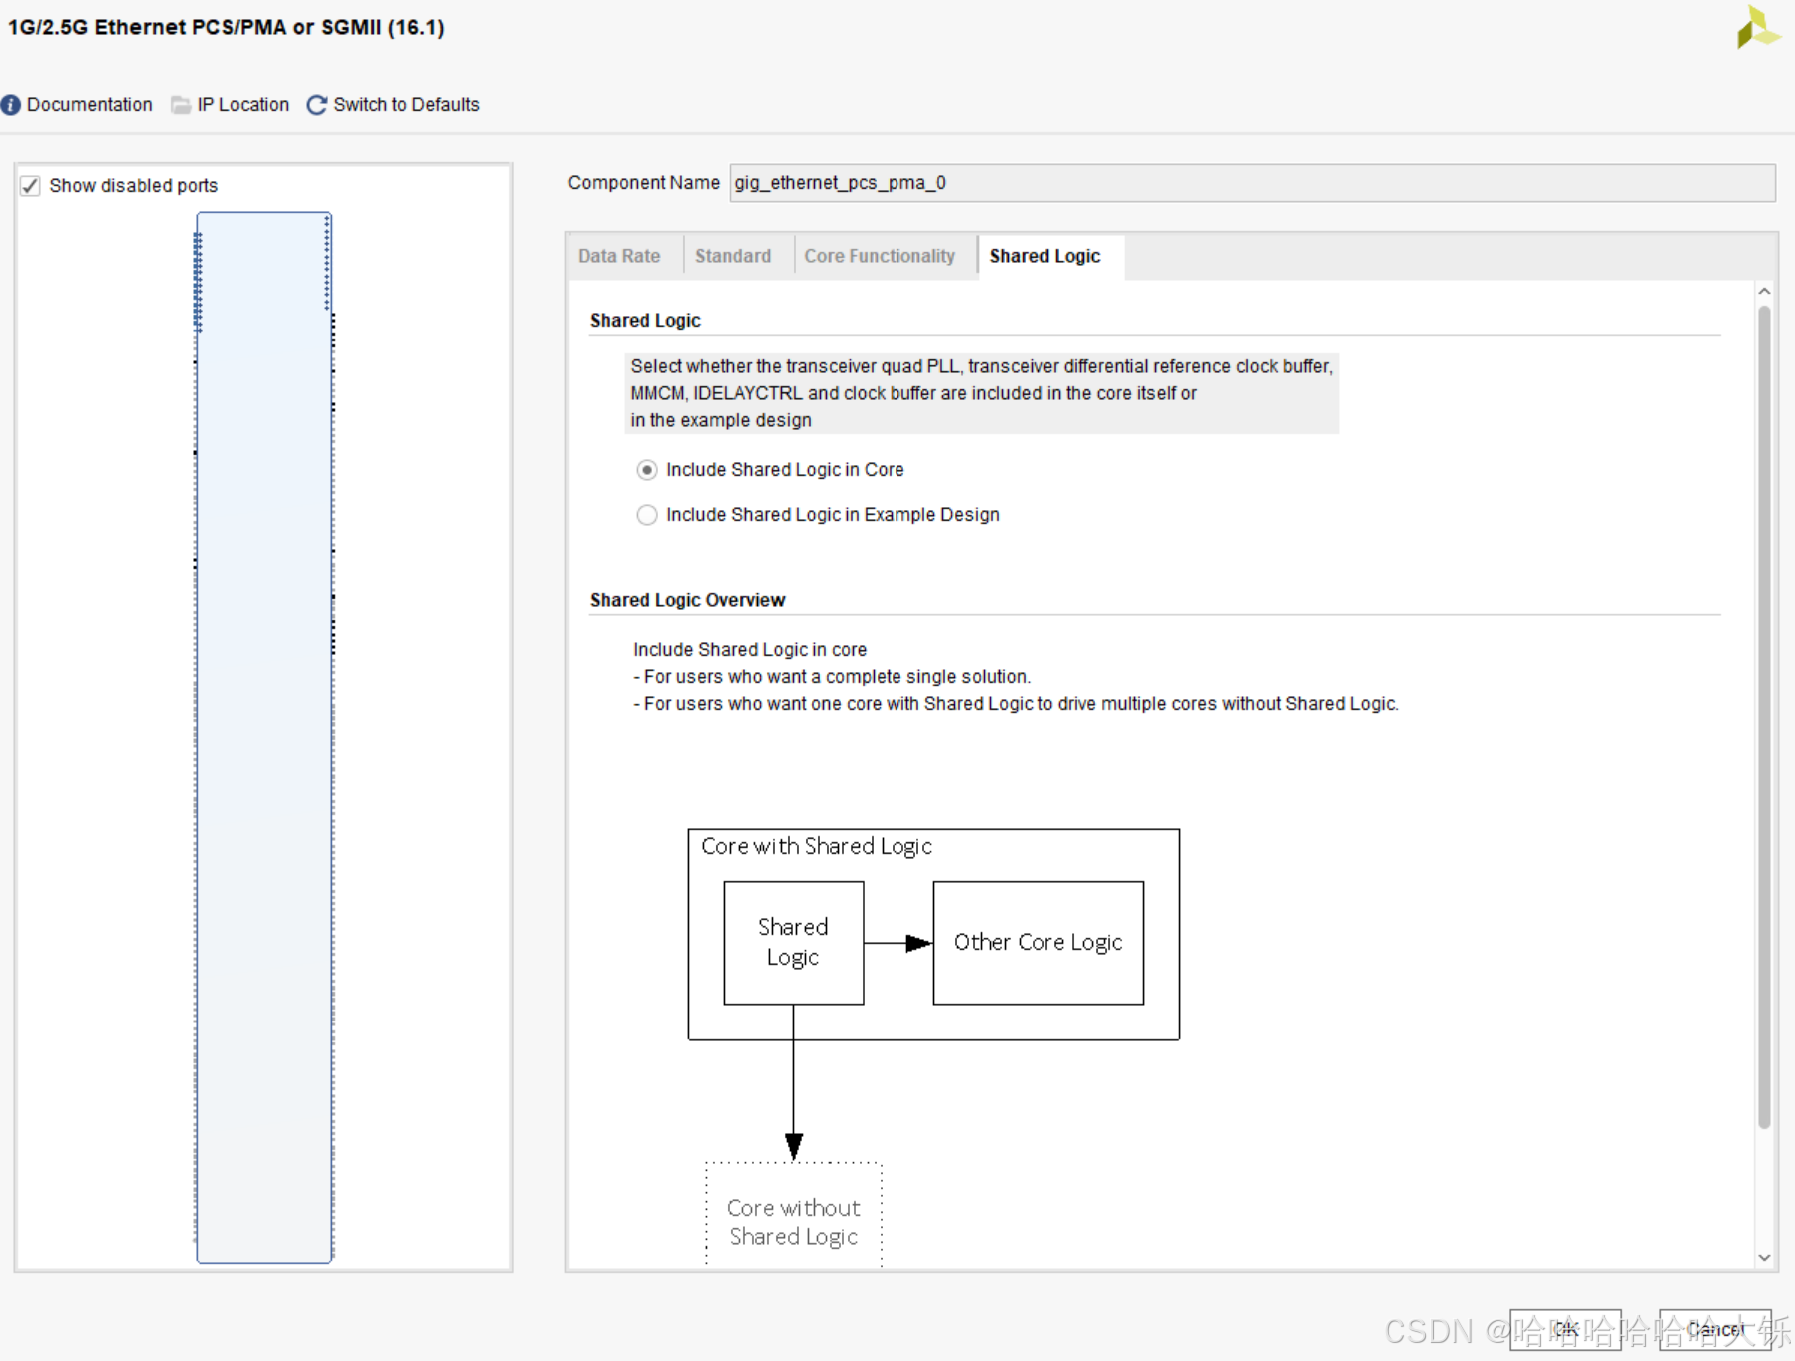Screen dimensions: 1795x1361
Task: Open the Documentation link
Action: pyautogui.click(x=89, y=105)
